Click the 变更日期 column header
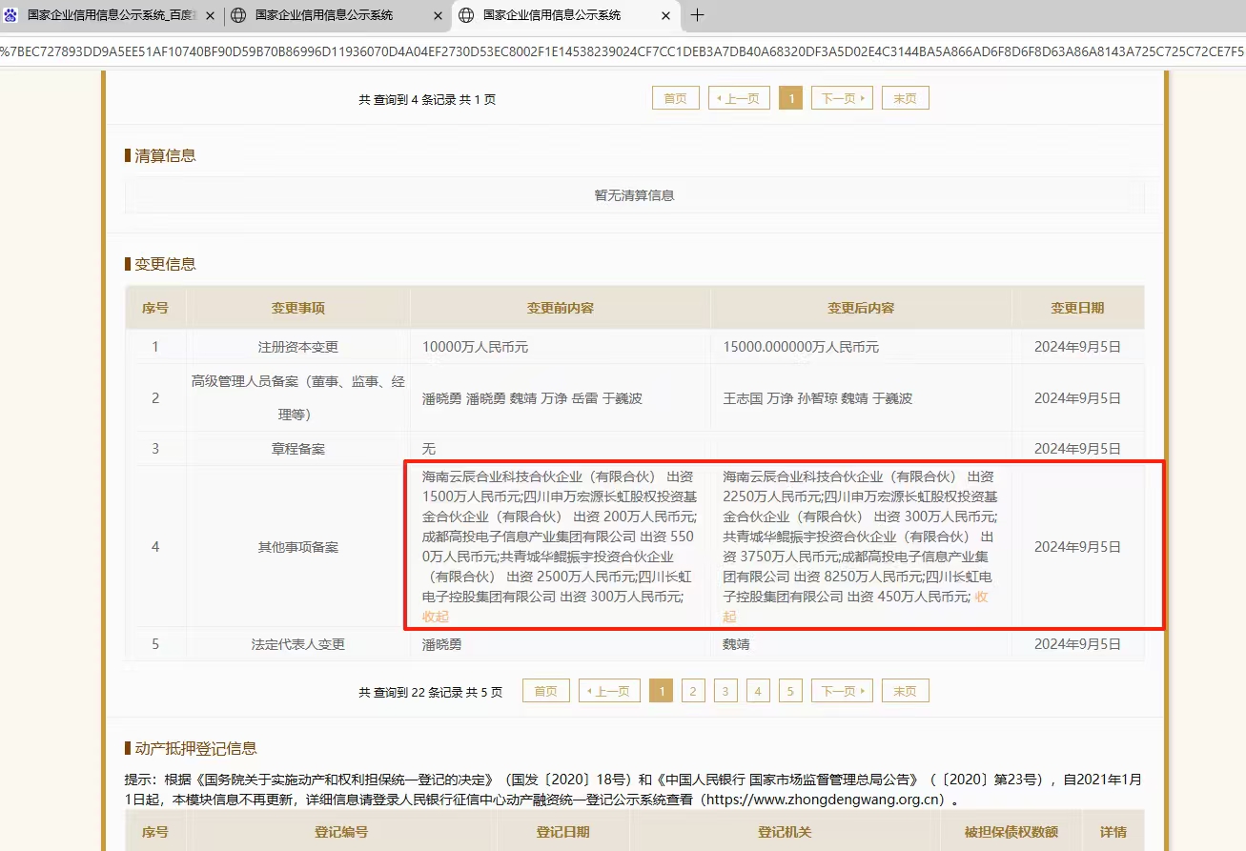The image size is (1246, 851). (x=1077, y=308)
